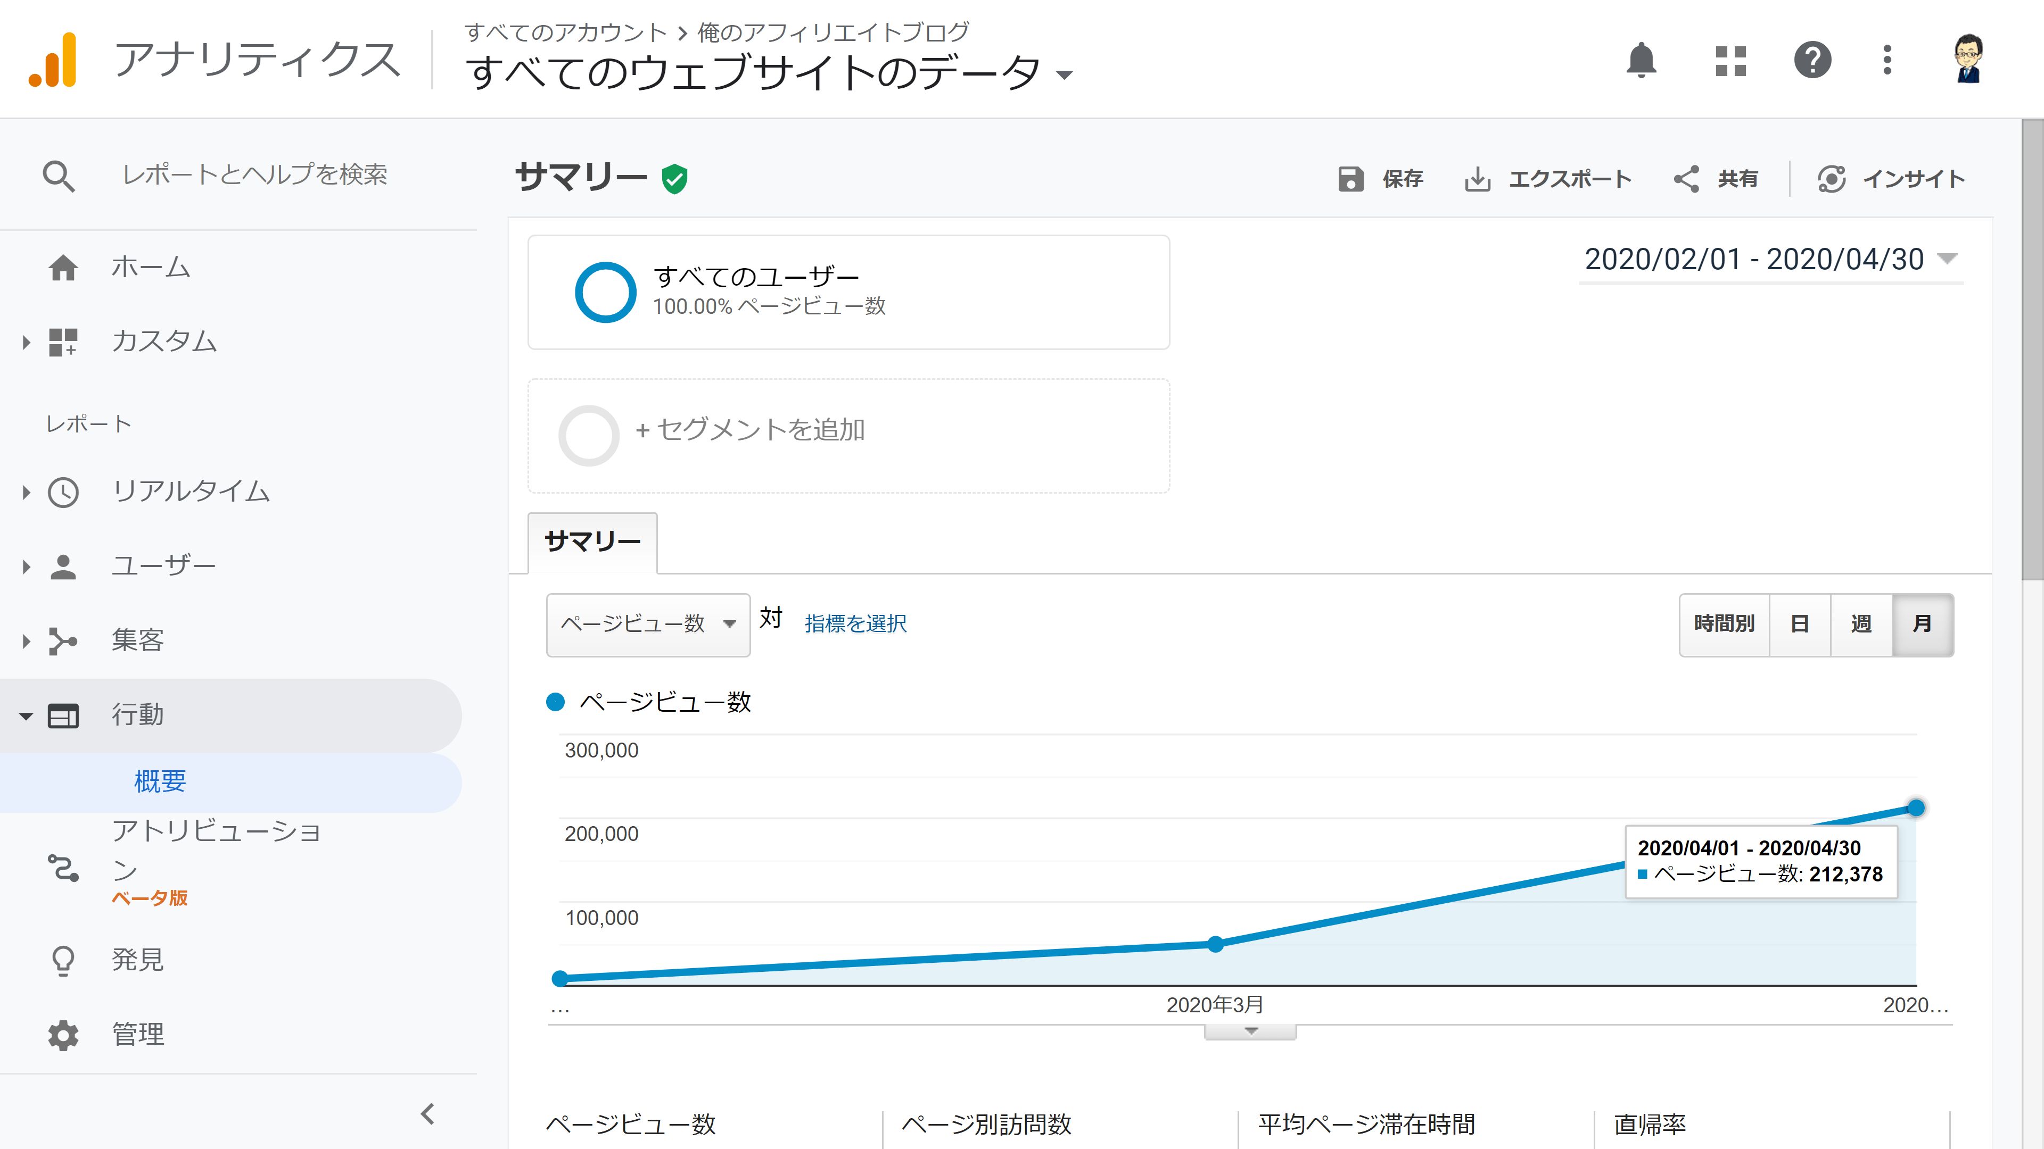Screen dimensions: 2044x1149
Task: Select the サマリー tab
Action: [x=592, y=543]
